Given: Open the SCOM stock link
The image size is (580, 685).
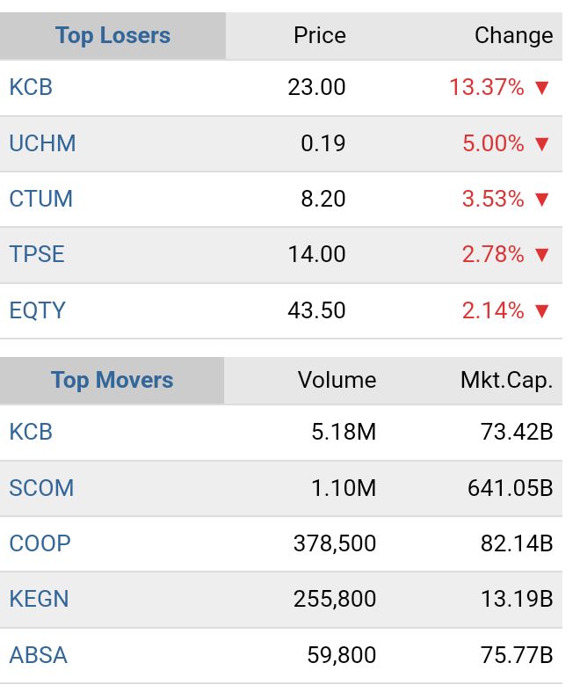Looking at the screenshot, I should tap(41, 488).
